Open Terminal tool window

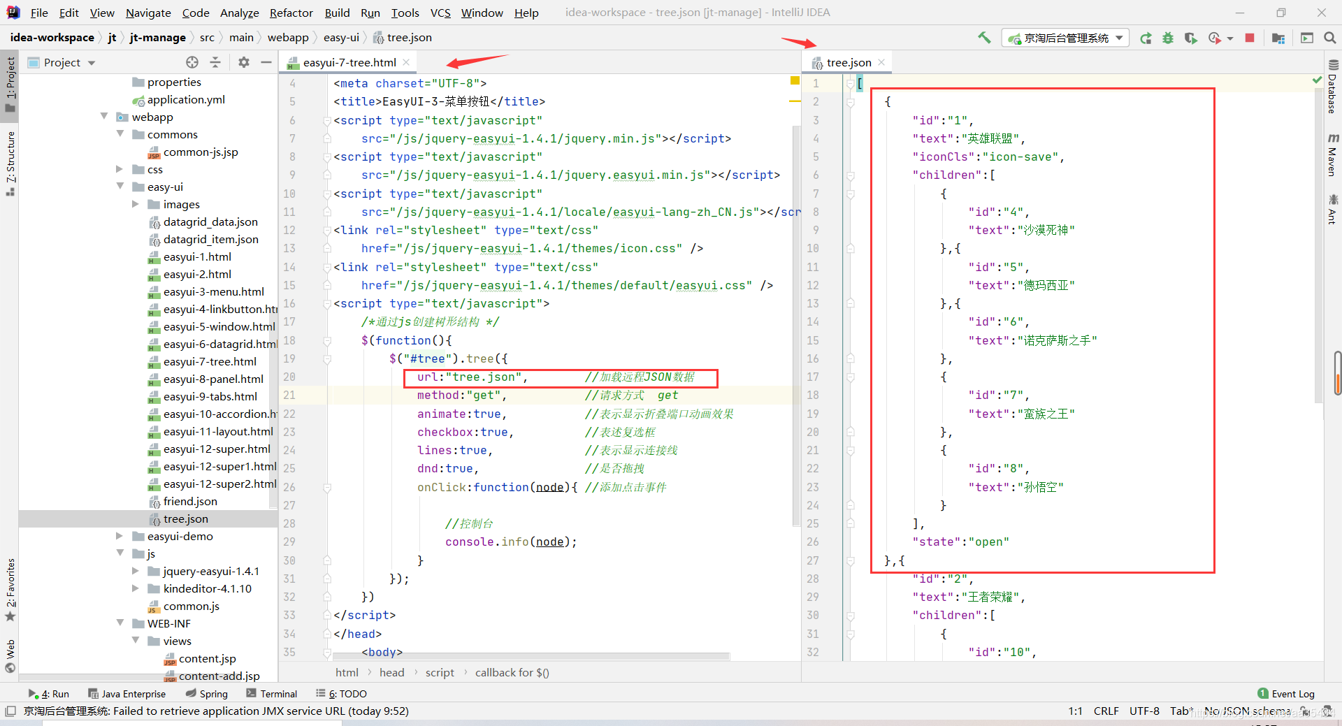(272, 694)
